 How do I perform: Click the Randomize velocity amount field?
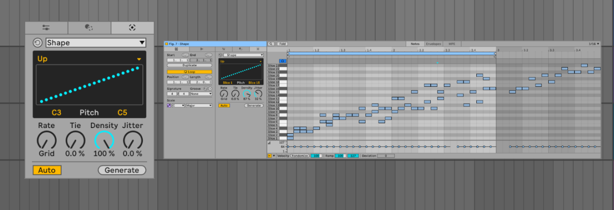click(316, 156)
